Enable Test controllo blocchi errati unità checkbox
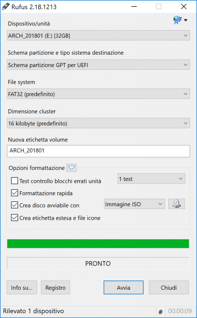 (15, 181)
